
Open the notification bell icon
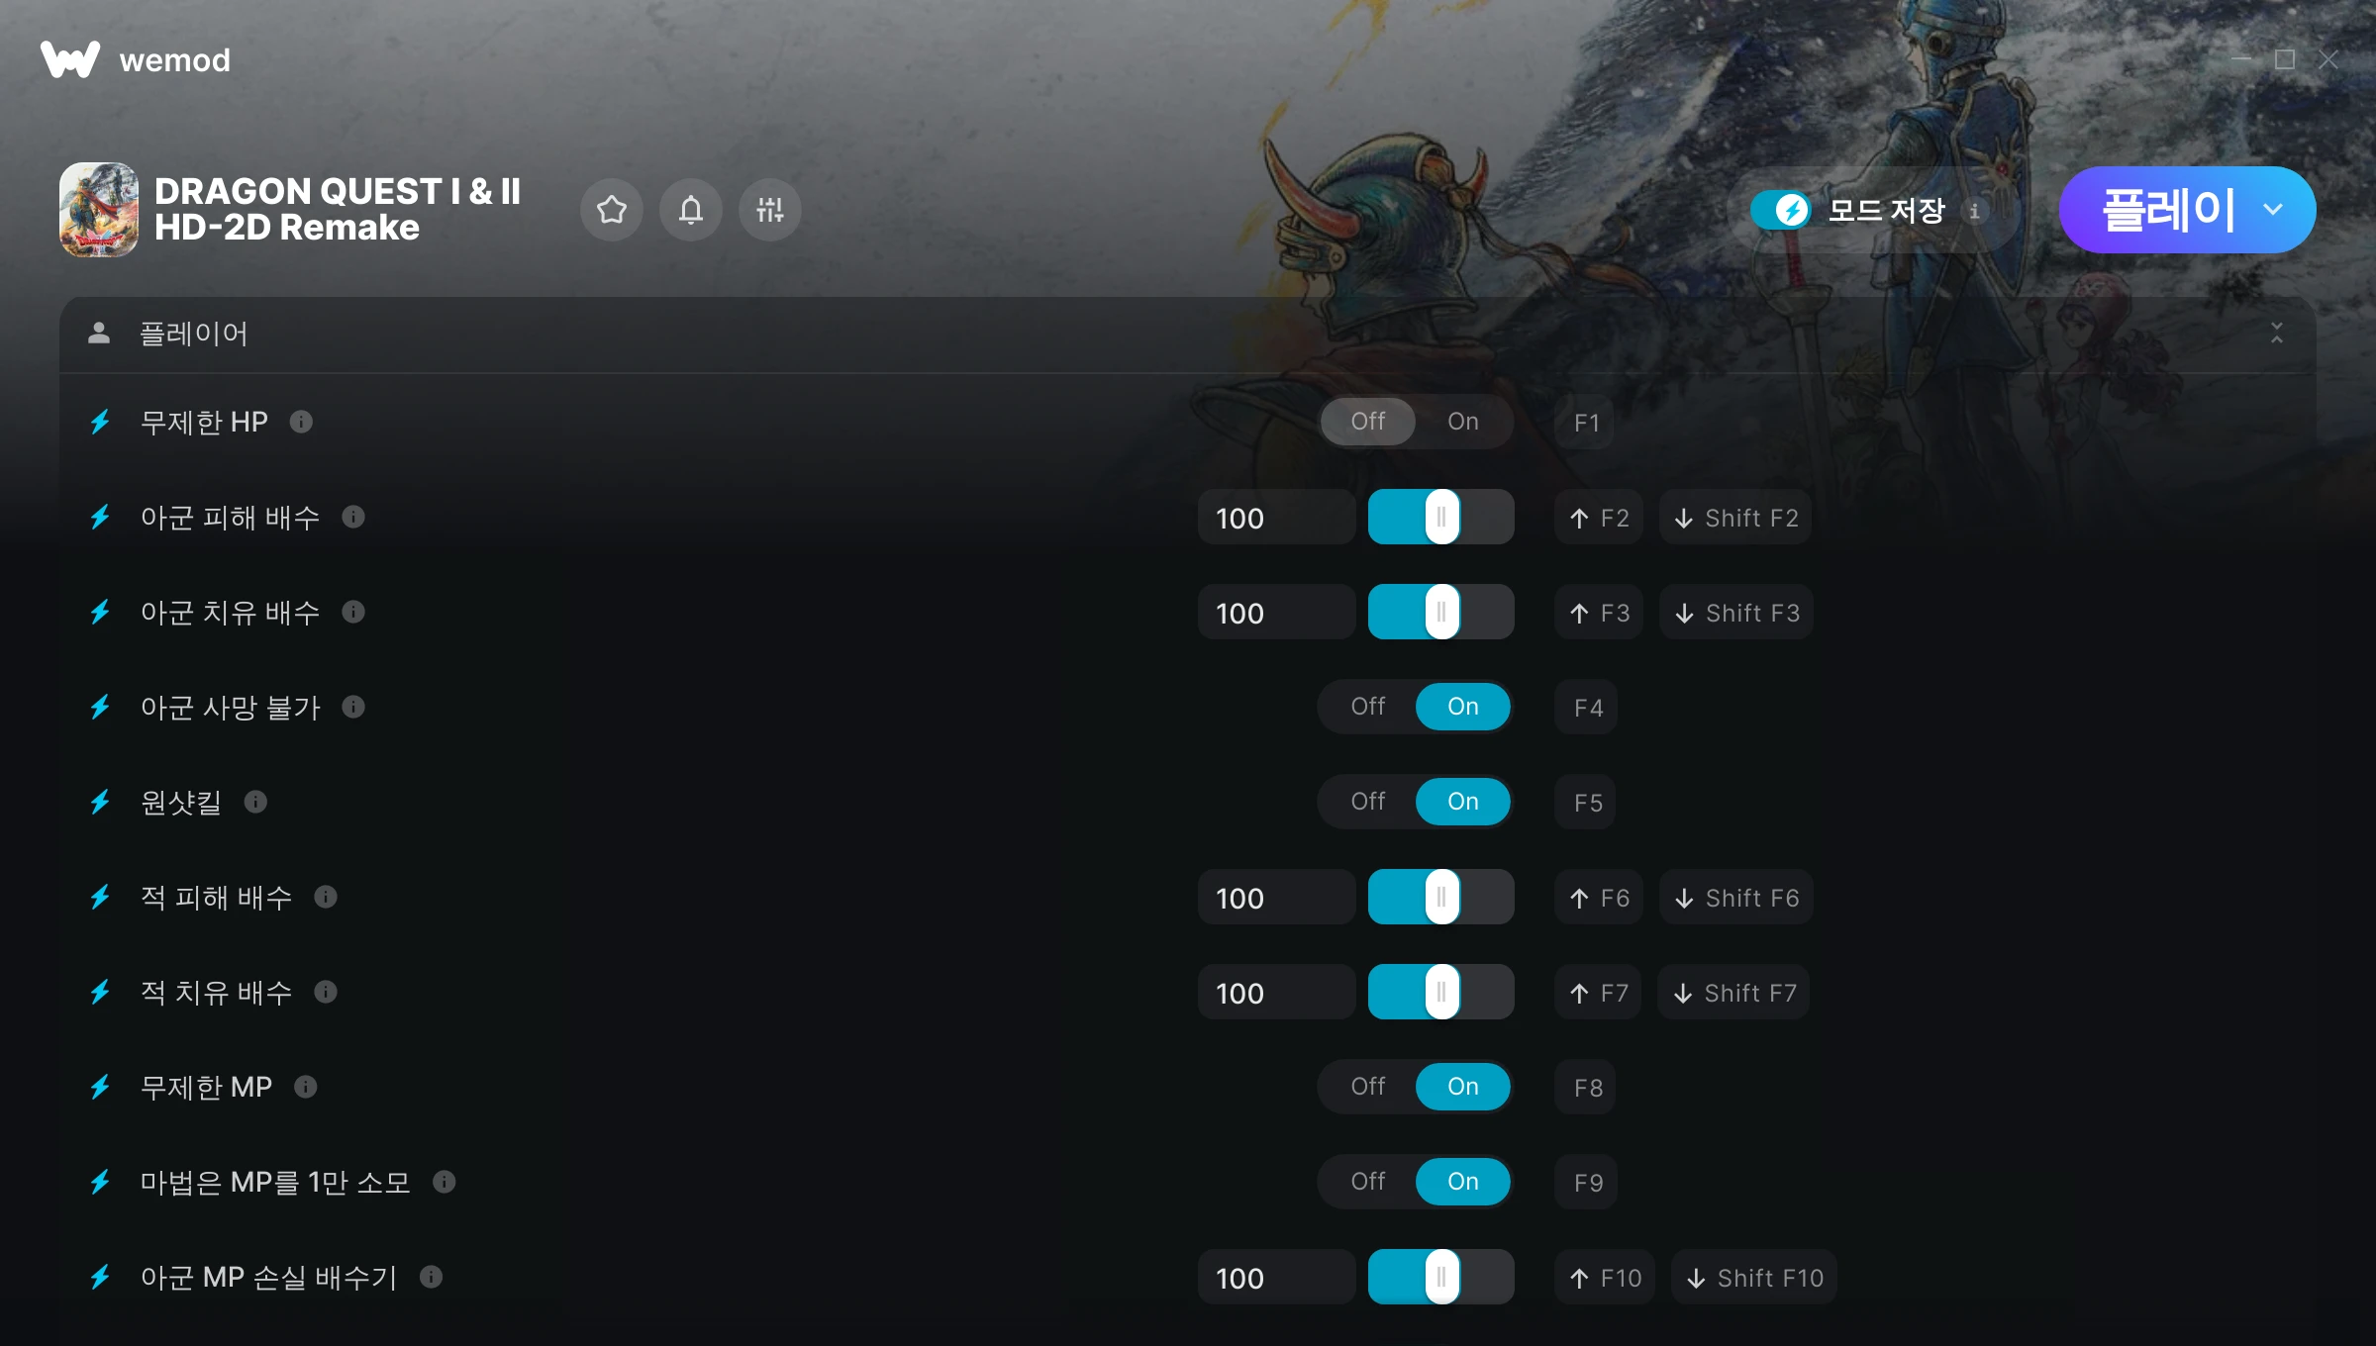(x=691, y=210)
